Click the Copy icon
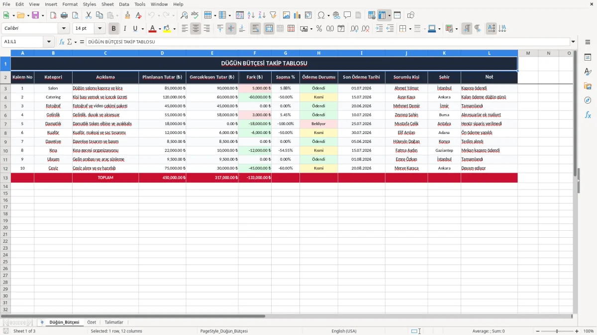The width and height of the screenshot is (597, 335). pos(99,15)
